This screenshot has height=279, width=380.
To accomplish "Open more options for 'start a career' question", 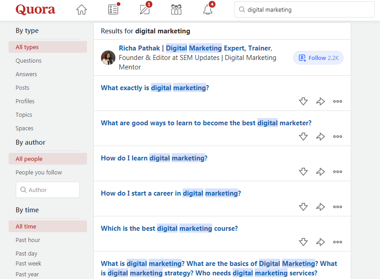I will click(x=337, y=207).
